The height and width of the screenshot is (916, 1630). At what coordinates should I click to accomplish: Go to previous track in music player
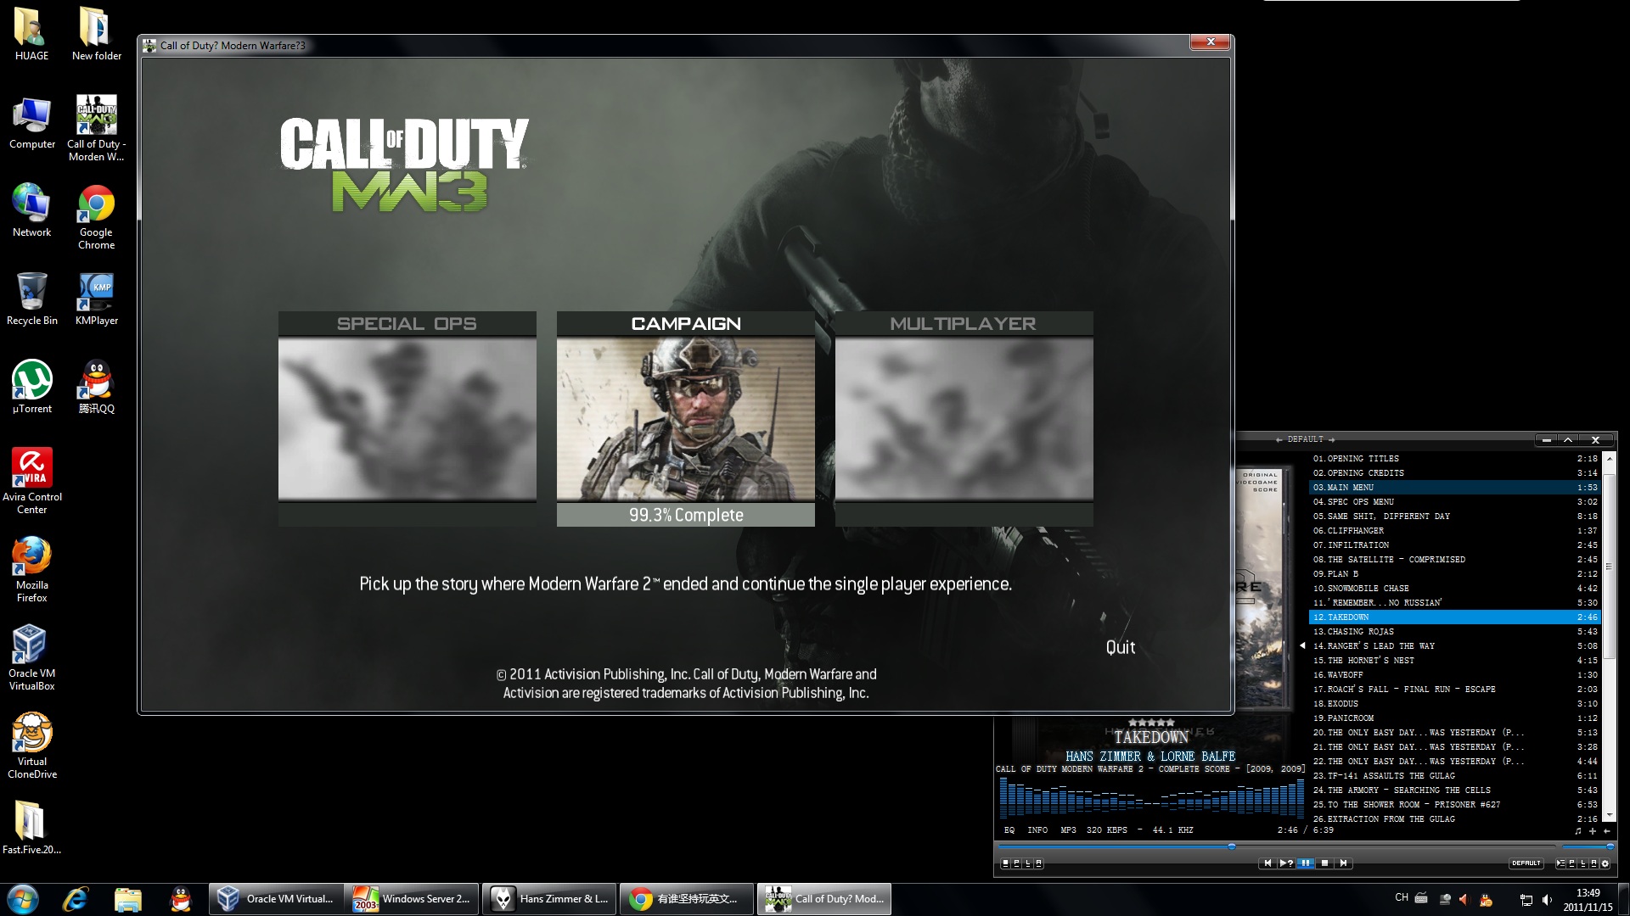pos(1267,863)
